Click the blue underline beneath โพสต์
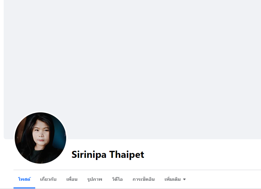Image resolution: width=261 pixels, height=189 pixels. click(24, 188)
